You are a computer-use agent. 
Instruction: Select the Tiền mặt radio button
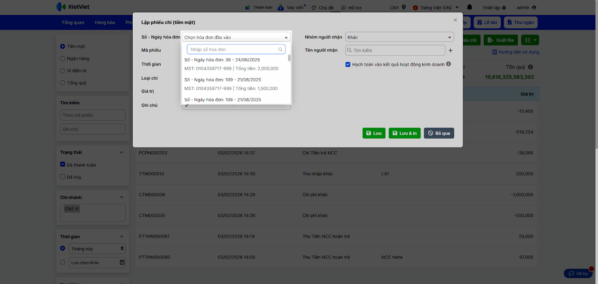point(62,46)
